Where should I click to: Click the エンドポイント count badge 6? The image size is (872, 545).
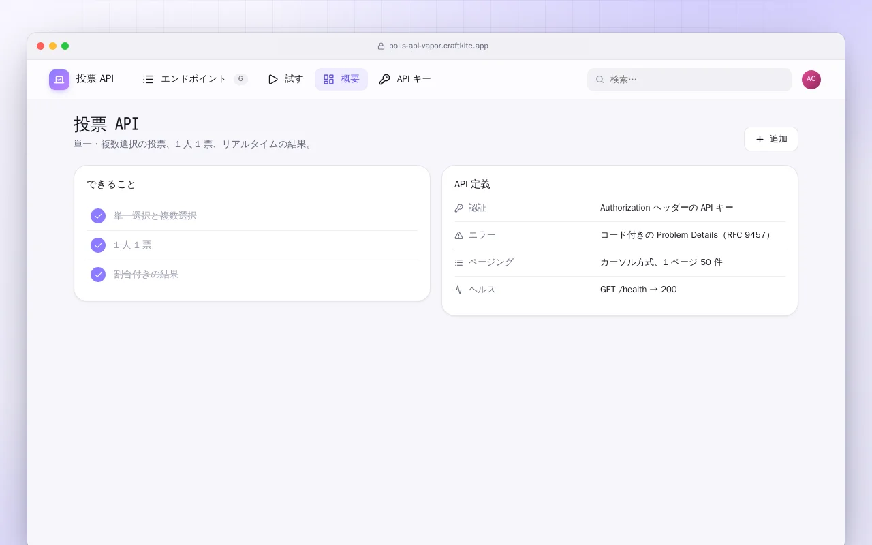[x=240, y=79]
